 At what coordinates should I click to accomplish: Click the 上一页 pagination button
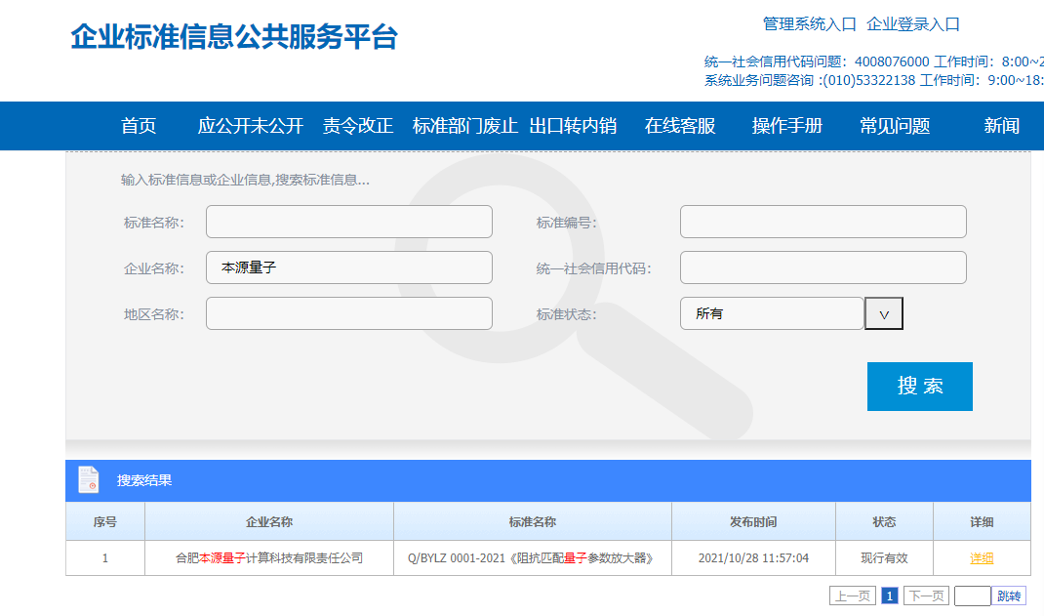(852, 596)
